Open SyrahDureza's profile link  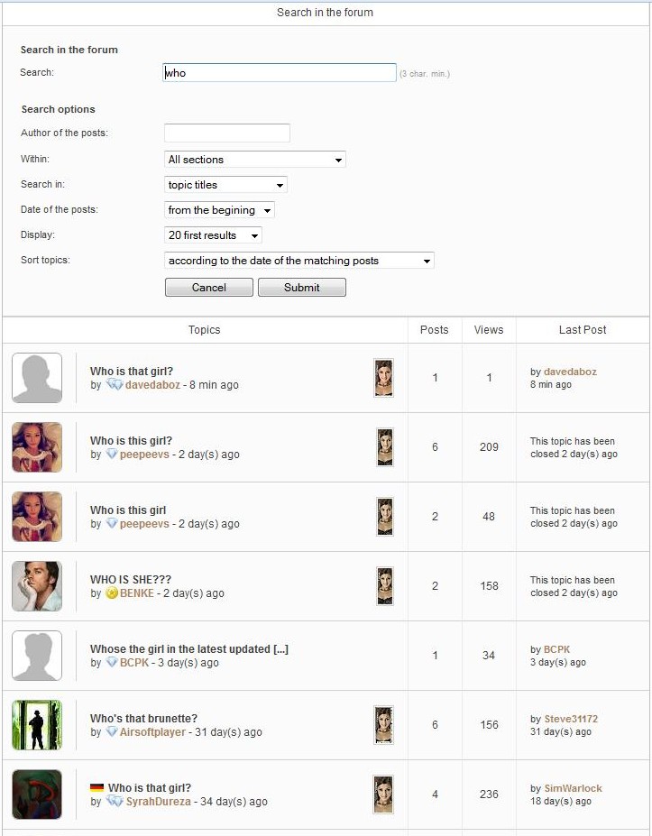[x=159, y=801]
